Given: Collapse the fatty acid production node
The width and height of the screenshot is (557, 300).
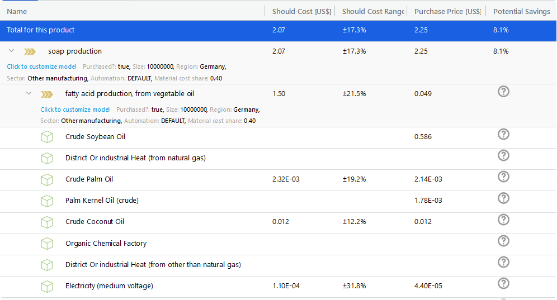Looking at the screenshot, I should 29,93.
